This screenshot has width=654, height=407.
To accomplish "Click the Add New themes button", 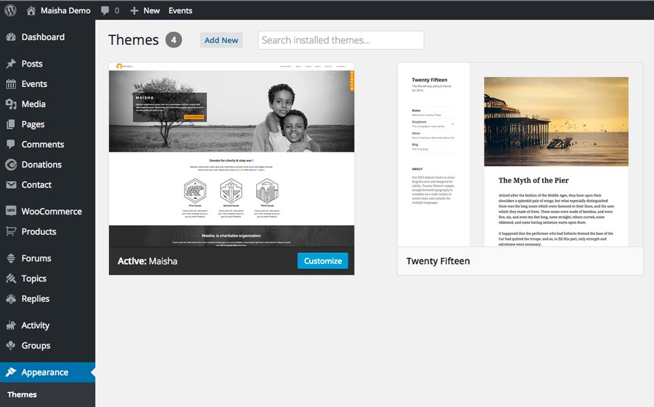I will coord(221,40).
